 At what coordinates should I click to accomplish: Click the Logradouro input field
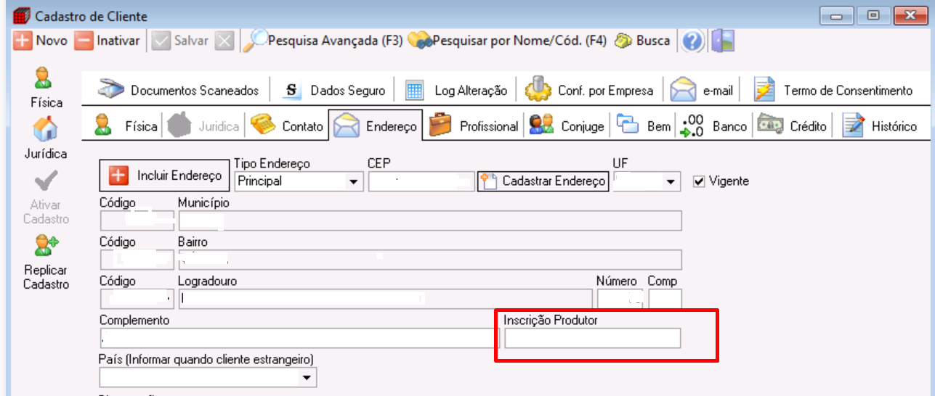click(x=385, y=299)
